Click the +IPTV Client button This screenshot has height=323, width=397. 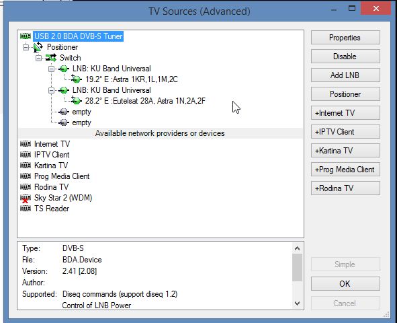(x=345, y=132)
